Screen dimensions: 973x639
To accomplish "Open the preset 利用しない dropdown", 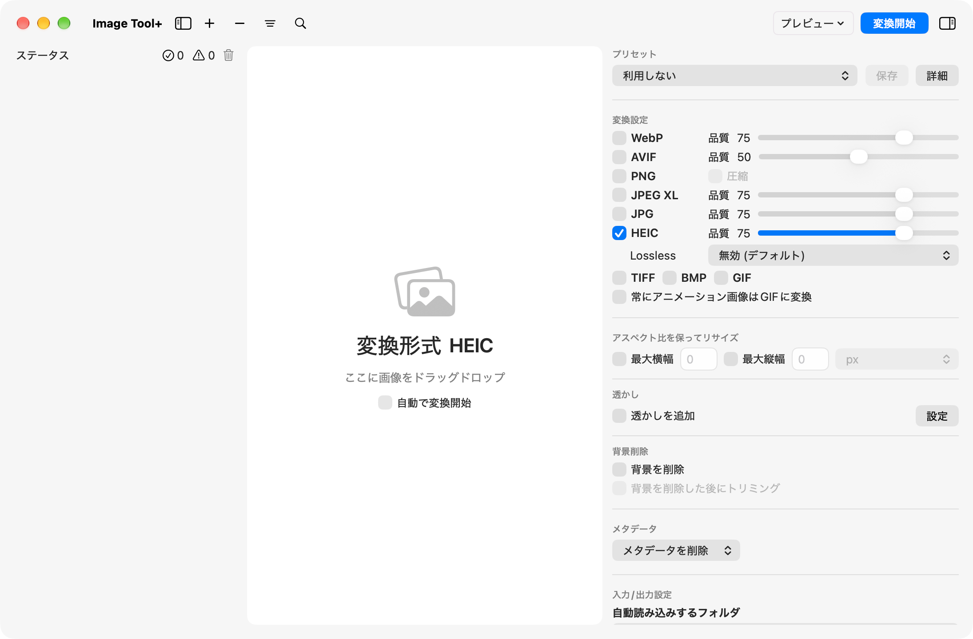I will [x=734, y=76].
